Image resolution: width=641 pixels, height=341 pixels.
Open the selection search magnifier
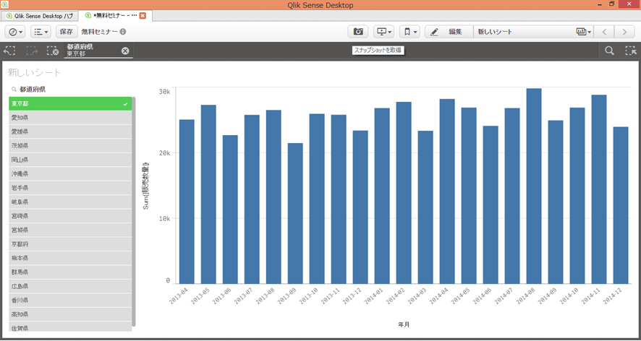(x=610, y=51)
